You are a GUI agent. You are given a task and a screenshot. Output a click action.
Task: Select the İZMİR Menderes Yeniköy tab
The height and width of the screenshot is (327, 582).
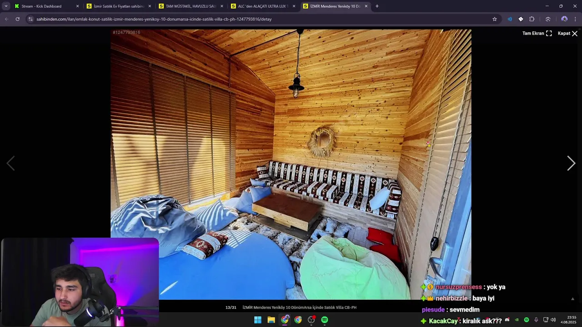[335, 6]
